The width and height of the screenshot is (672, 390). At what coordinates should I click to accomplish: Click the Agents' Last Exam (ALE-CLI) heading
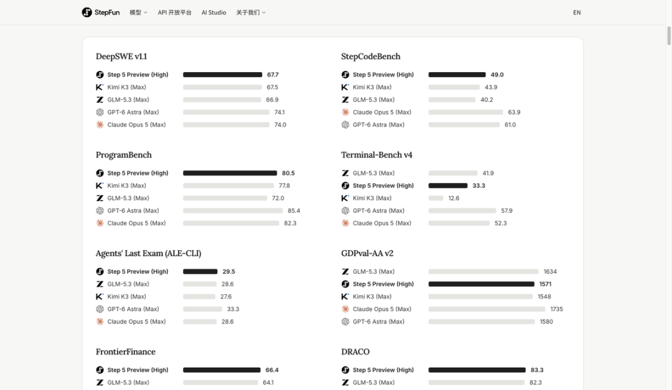point(148,253)
